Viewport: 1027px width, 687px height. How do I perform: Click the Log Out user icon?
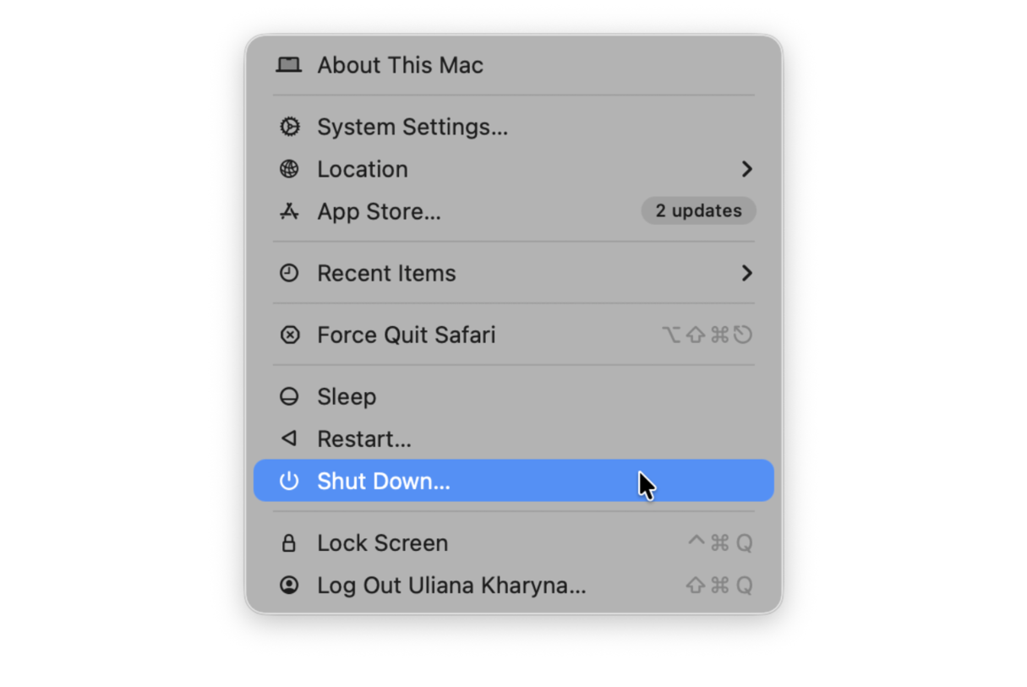(289, 585)
